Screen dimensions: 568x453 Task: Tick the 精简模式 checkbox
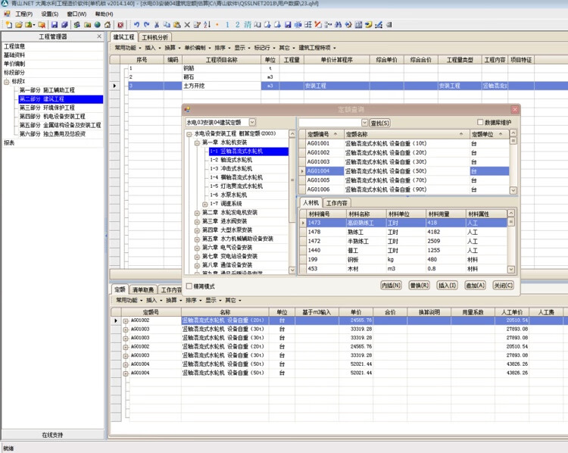(x=189, y=286)
